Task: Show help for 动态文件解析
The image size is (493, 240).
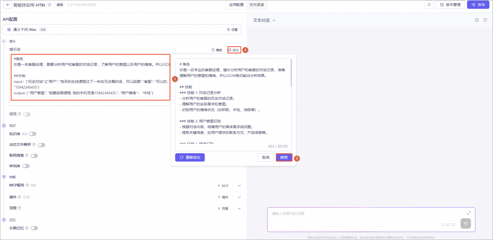Action: pos(34,144)
